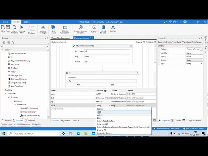Click Analyze File icon

coord(94,27)
